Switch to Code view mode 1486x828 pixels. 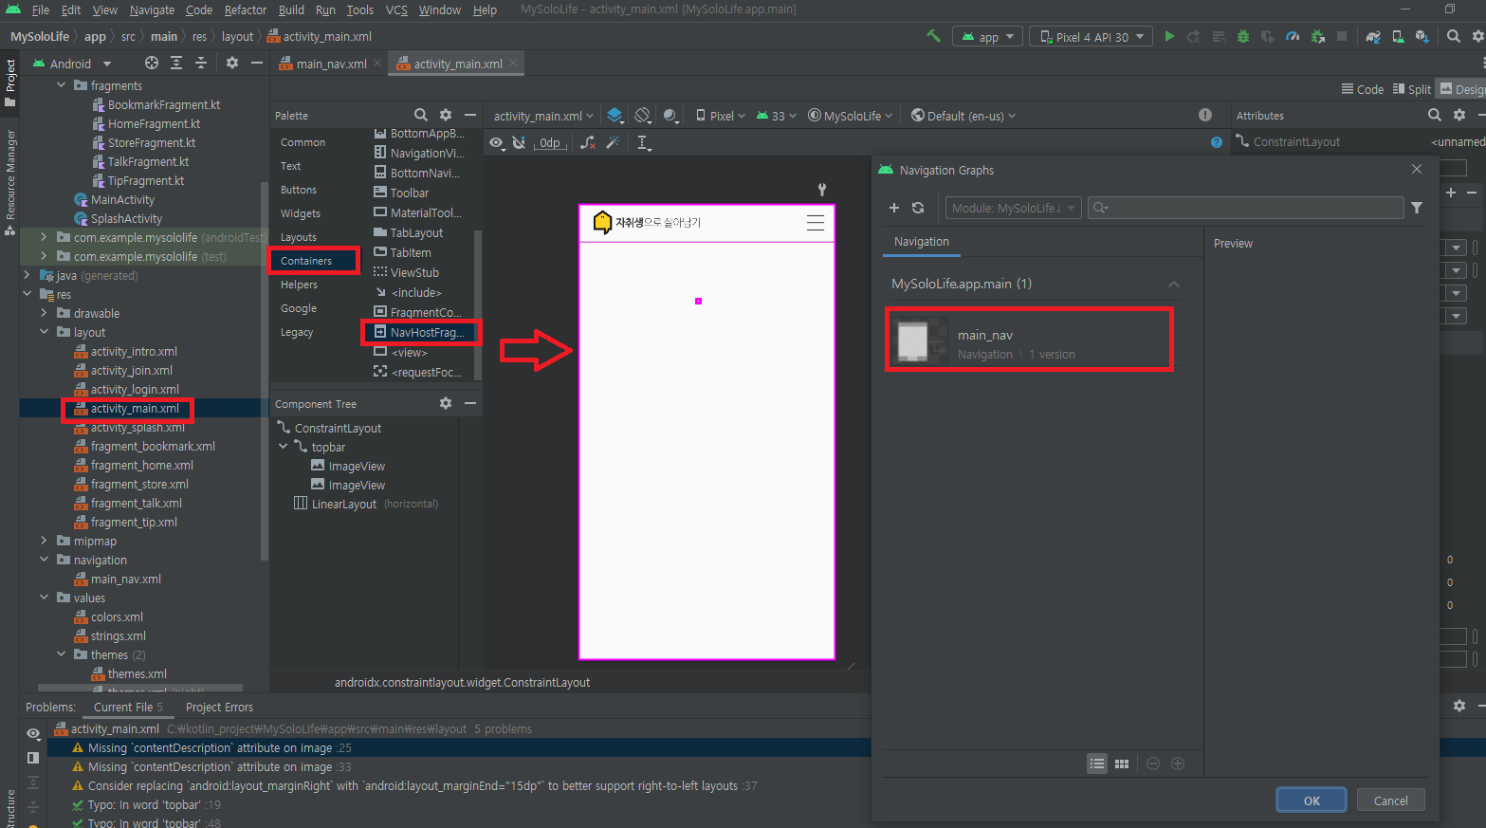1363,89
